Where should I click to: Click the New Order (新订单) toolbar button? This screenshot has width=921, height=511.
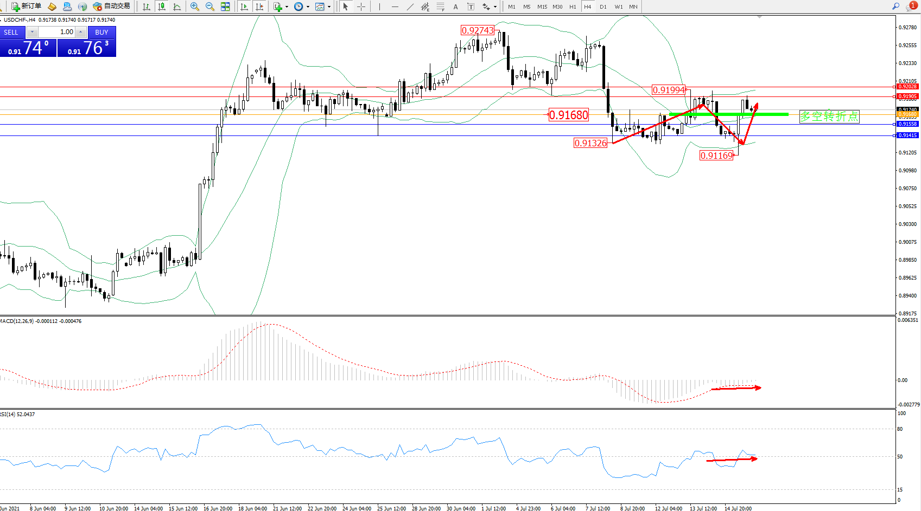click(x=26, y=7)
